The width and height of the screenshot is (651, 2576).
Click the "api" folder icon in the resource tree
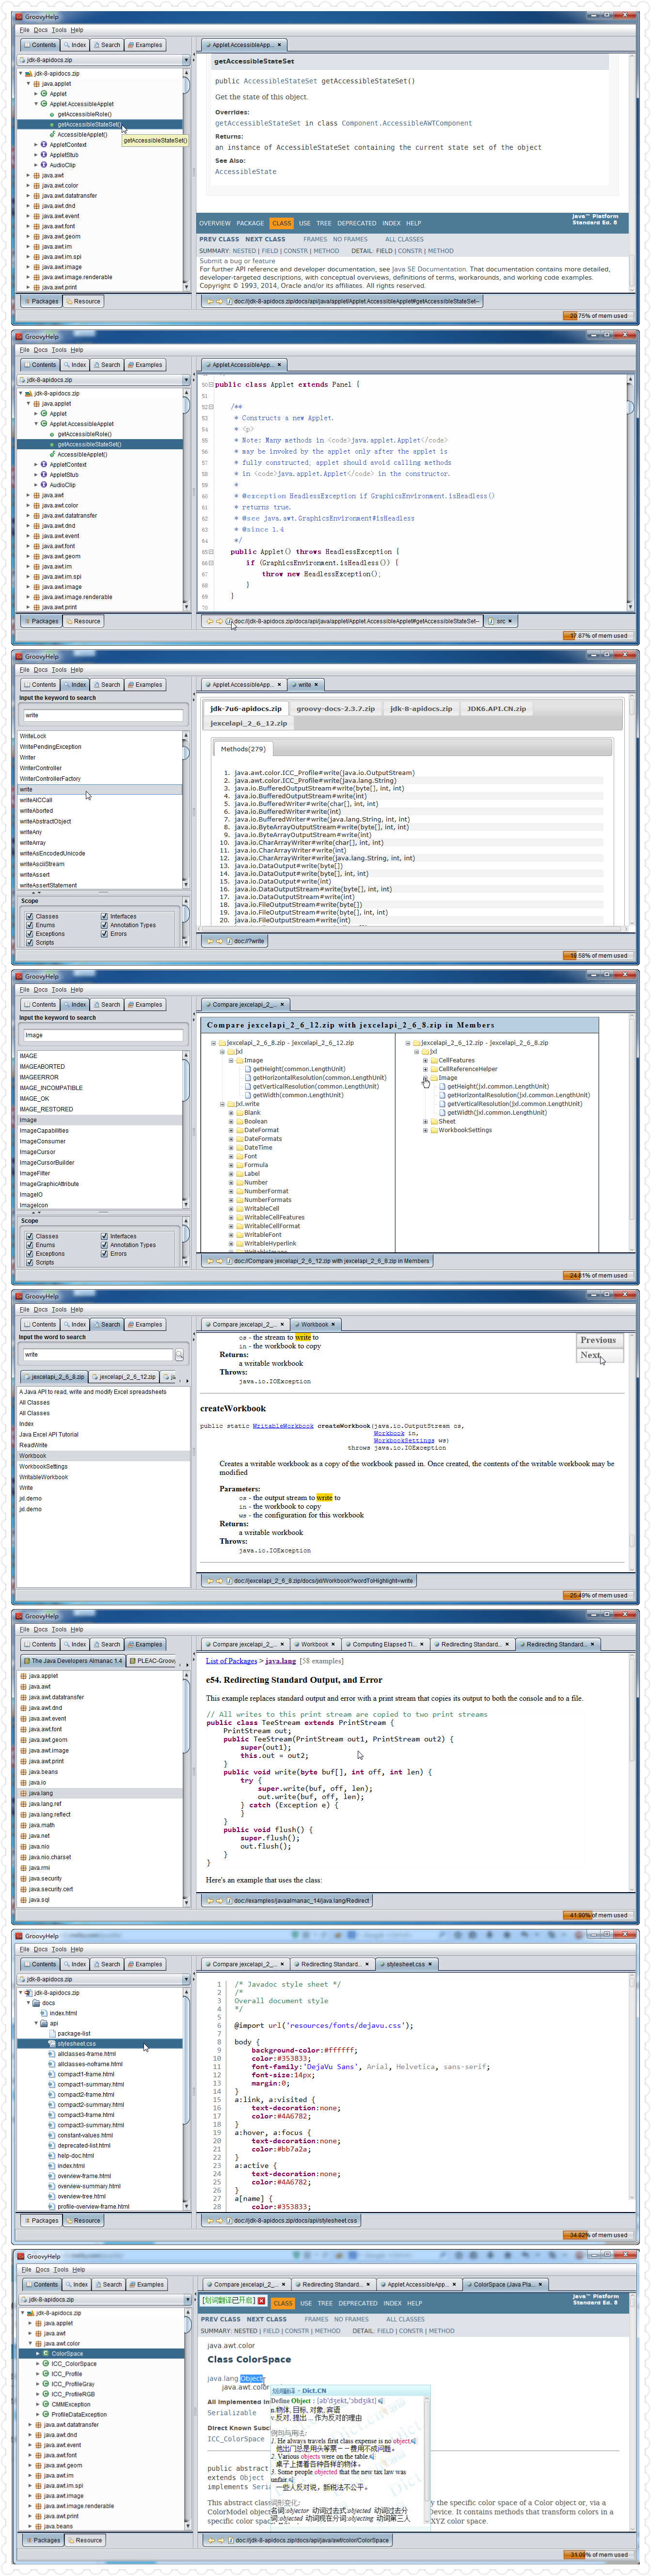point(45,2023)
